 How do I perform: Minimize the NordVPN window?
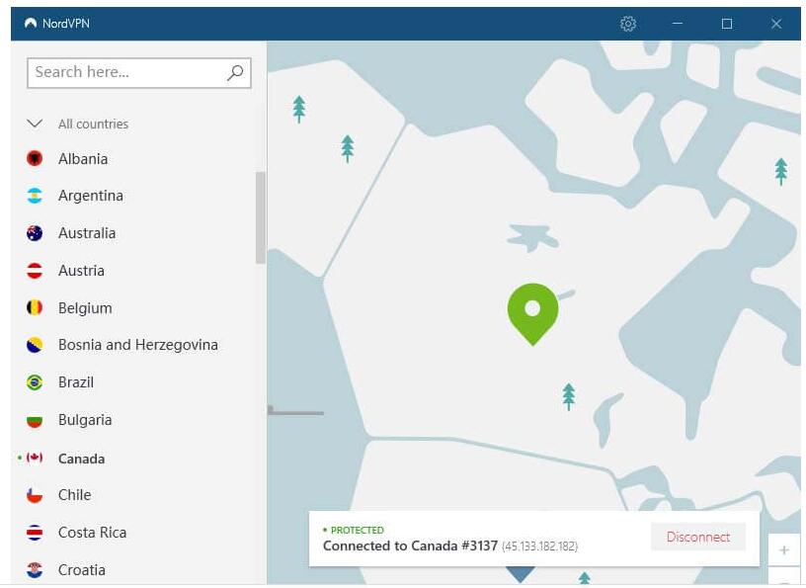pyautogui.click(x=678, y=24)
